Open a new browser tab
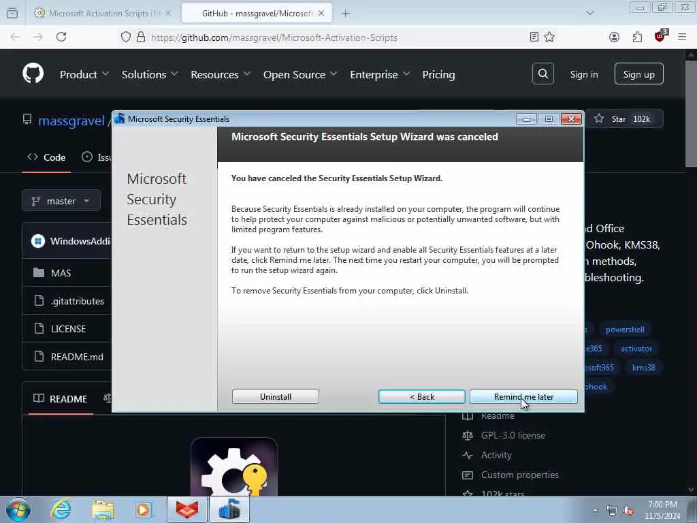Screen dimensions: 697x523 click(345, 14)
